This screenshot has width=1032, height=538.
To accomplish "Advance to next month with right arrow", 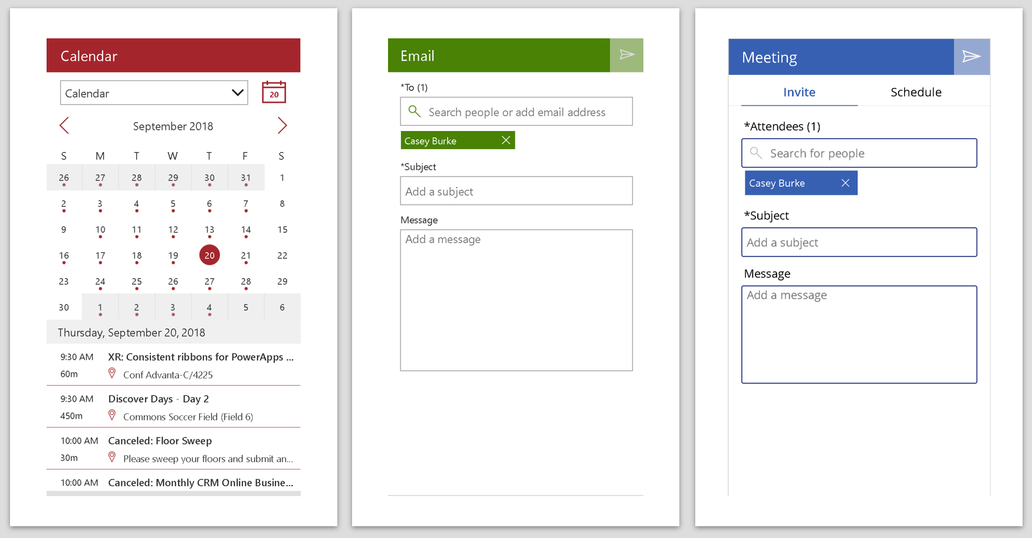I will [x=282, y=126].
